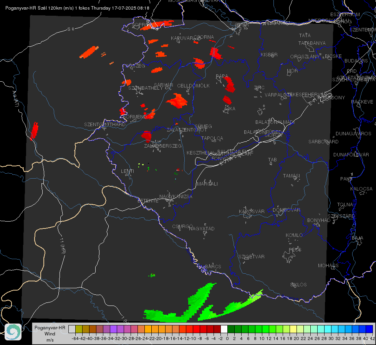Click the Poganyvar-HR Wind m/s legend title
376x345 pixels.
click(x=50, y=333)
